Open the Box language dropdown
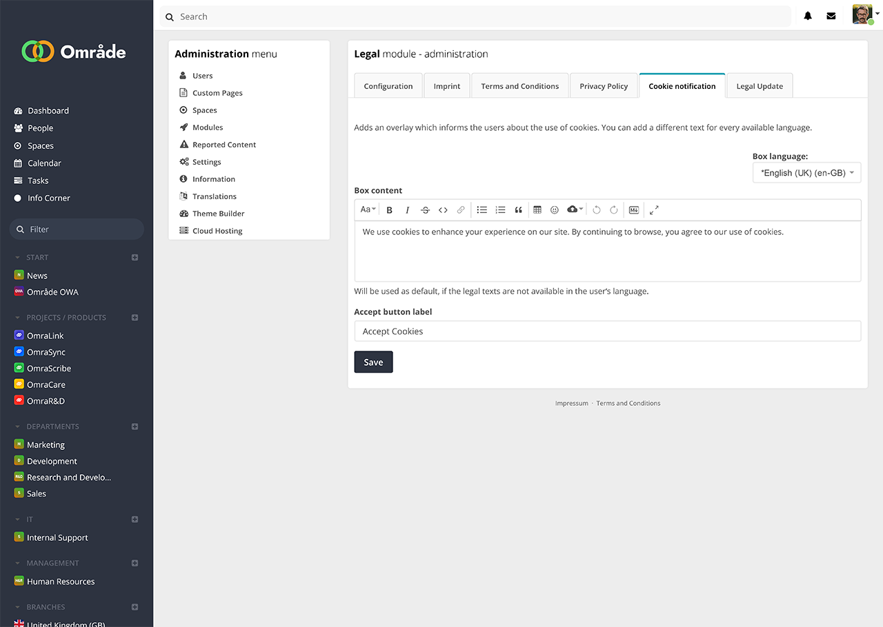The height and width of the screenshot is (627, 883). 806,173
